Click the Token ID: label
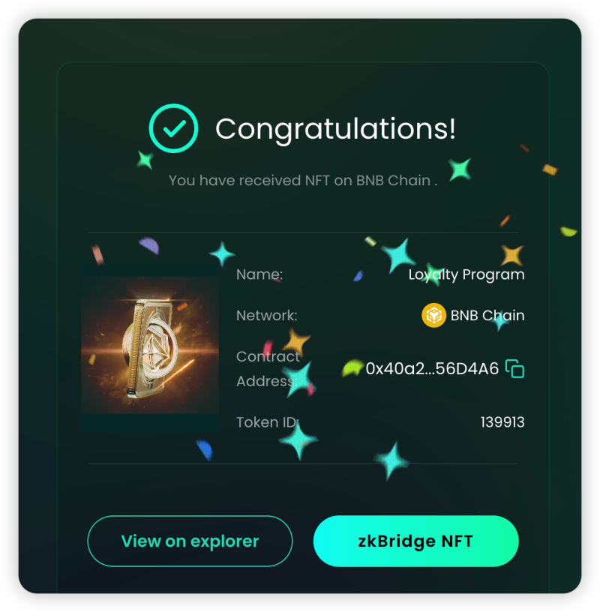The width and height of the screenshot is (600, 612). tap(268, 422)
